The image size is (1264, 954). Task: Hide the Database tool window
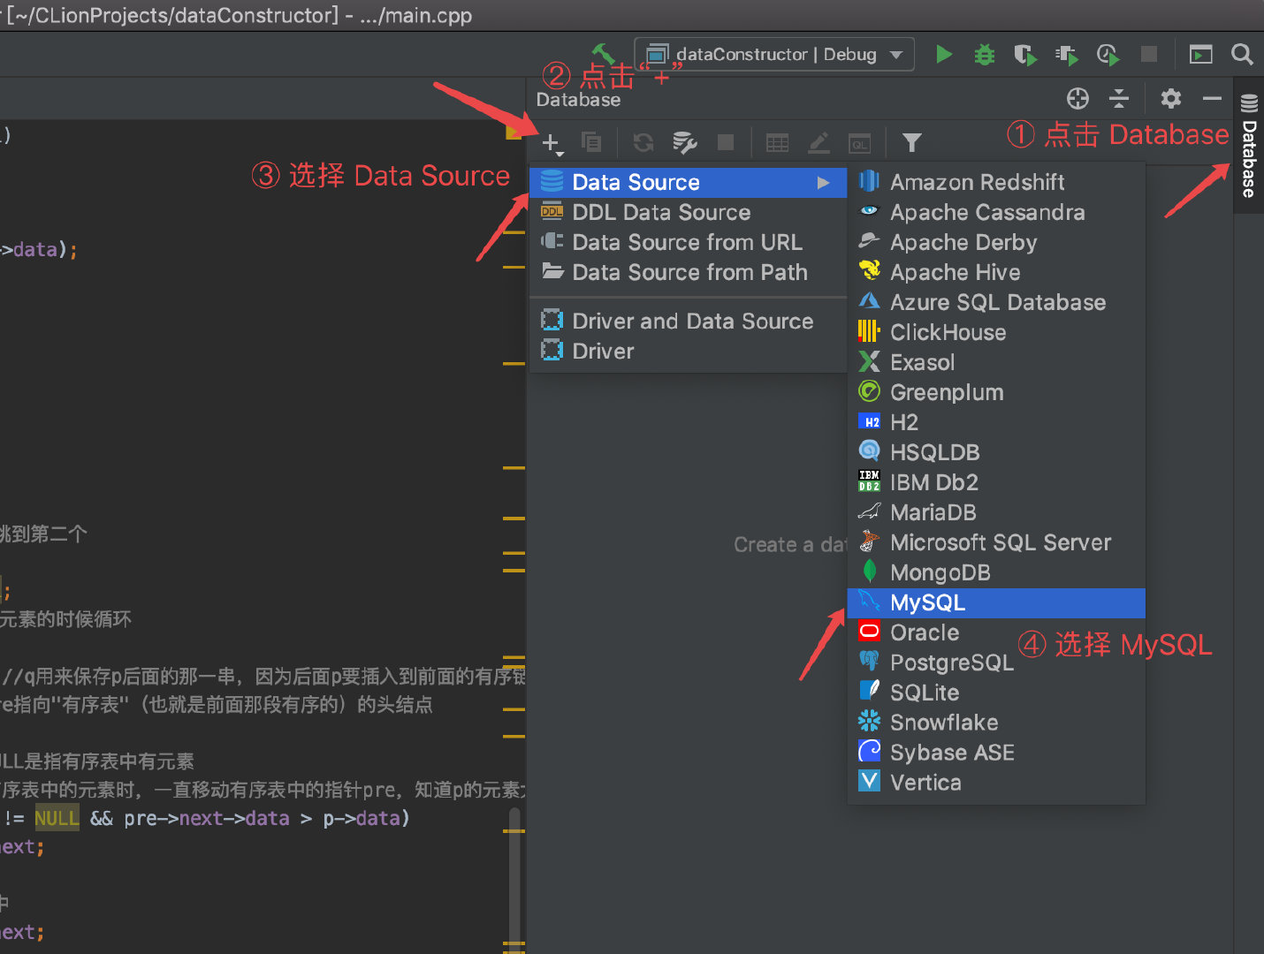pyautogui.click(x=1212, y=98)
